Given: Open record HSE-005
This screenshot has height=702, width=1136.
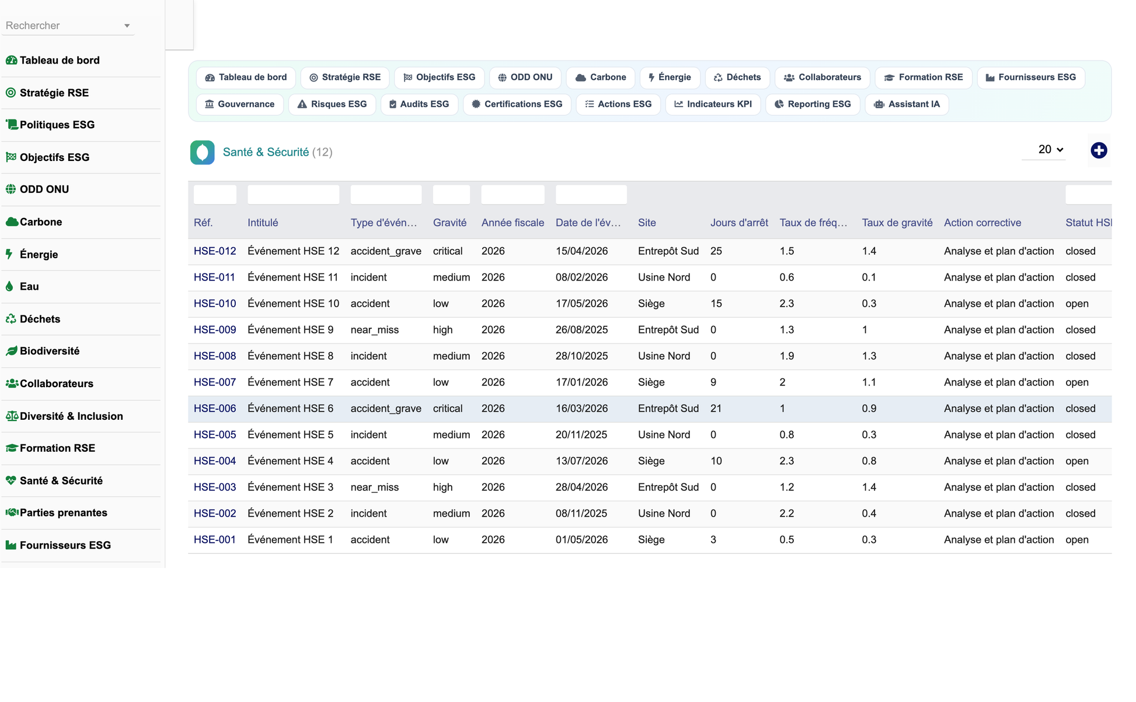Looking at the screenshot, I should (215, 435).
